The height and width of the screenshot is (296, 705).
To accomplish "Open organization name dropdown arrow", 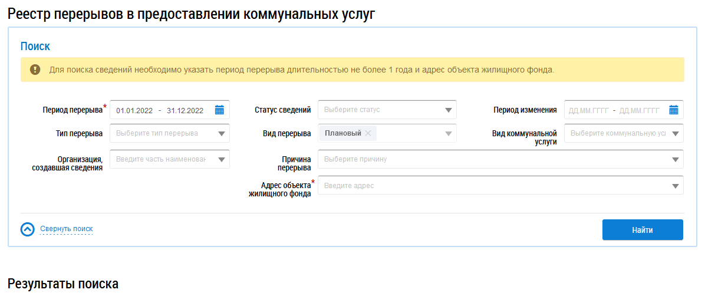I will pyautogui.click(x=222, y=159).
